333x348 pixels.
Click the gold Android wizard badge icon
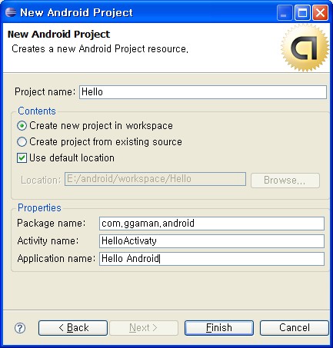(305, 48)
